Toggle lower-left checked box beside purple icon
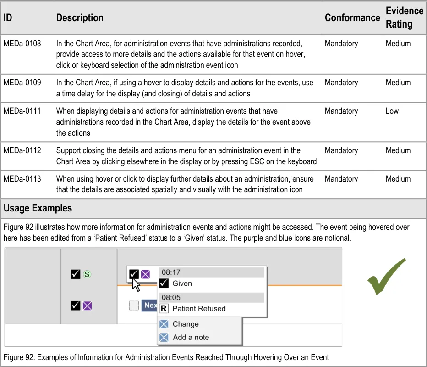The height and width of the screenshot is (367, 427). point(76,306)
